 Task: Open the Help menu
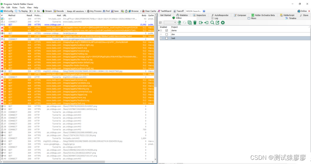[x=36, y=7]
